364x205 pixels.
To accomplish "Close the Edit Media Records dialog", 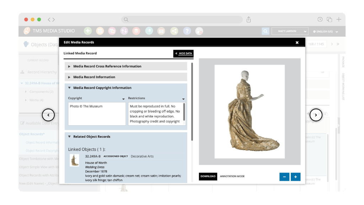I will click(x=297, y=43).
